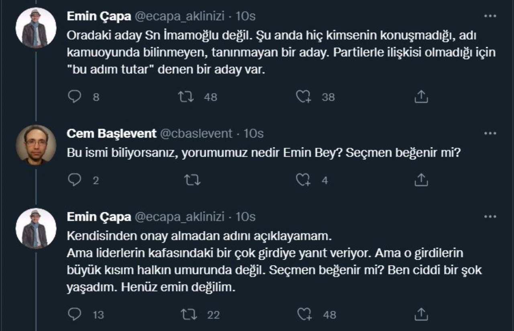Retweet Cem Başlevent's tweet
This screenshot has width=514, height=331.
[192, 180]
